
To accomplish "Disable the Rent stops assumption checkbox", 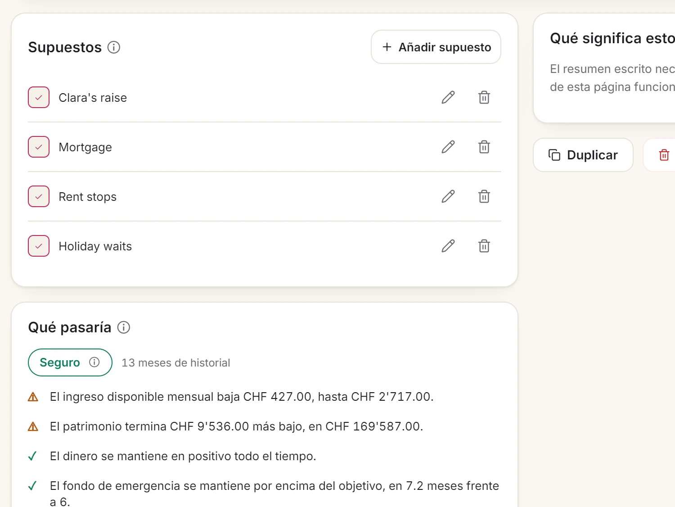I will click(x=39, y=196).
